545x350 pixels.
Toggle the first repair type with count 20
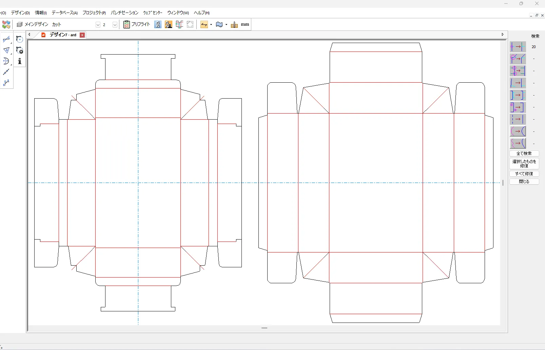(518, 47)
